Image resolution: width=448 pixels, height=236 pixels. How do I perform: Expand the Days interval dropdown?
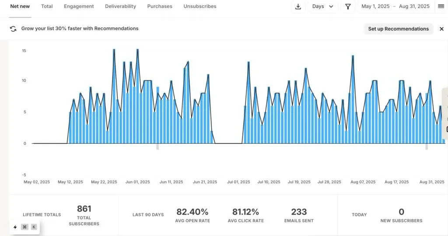323,7
